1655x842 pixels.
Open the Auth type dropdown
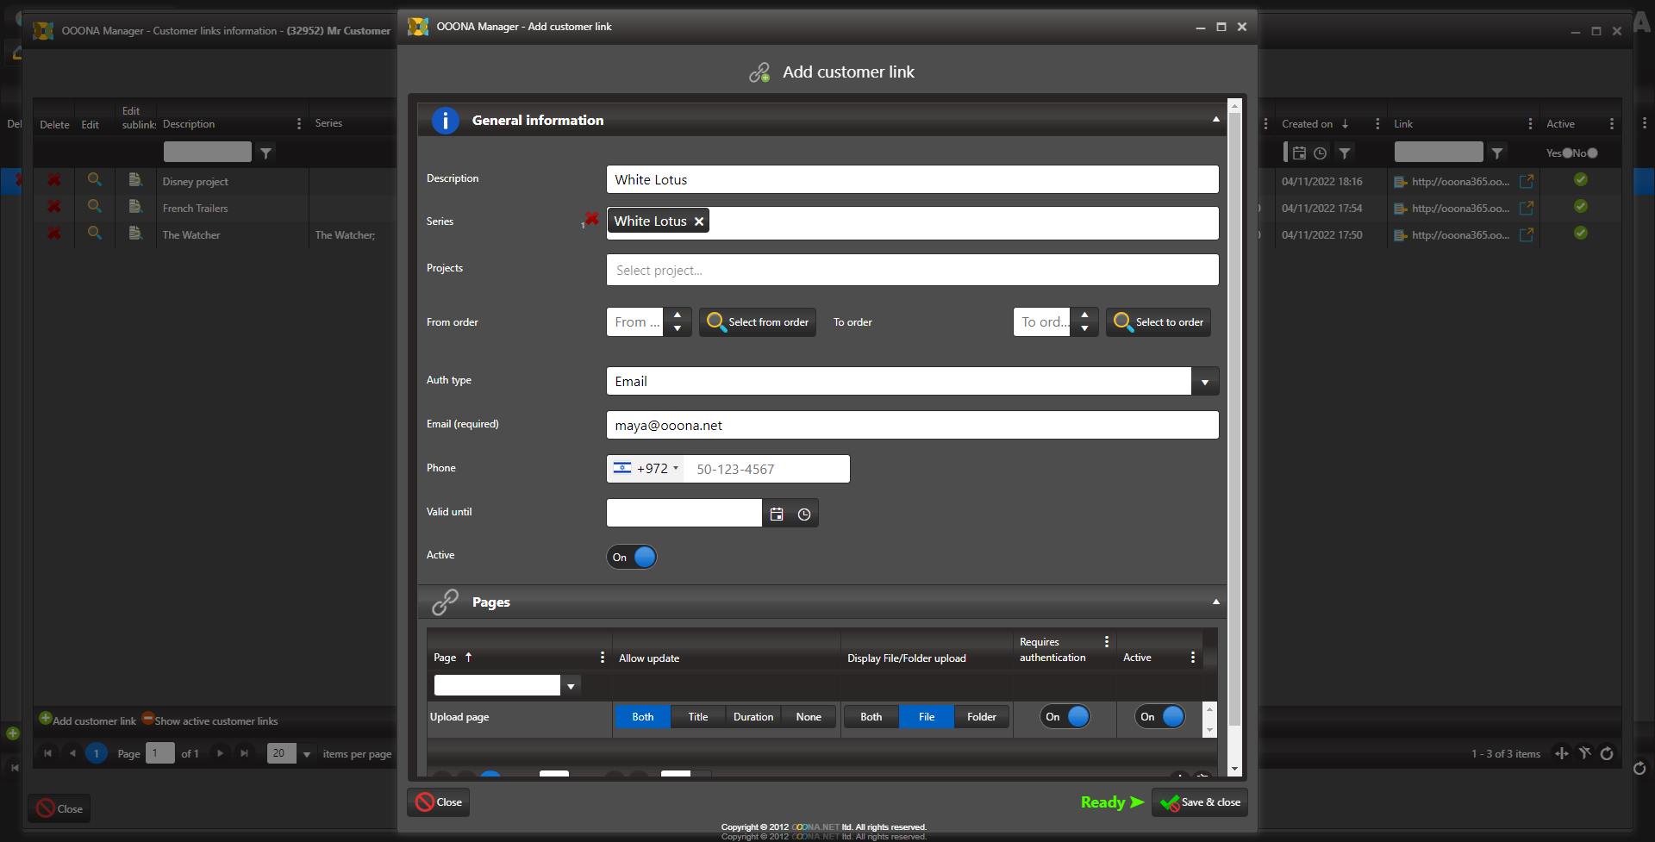pos(1204,381)
